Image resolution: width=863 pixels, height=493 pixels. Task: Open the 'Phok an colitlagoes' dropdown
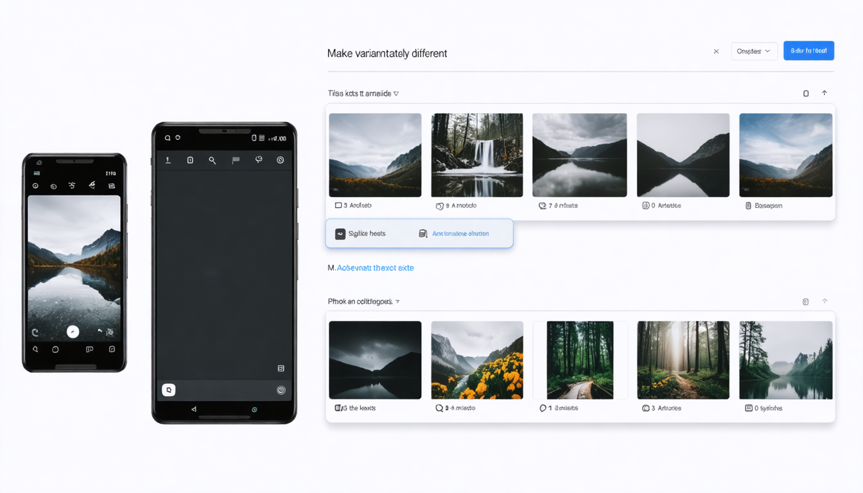pyautogui.click(x=398, y=301)
